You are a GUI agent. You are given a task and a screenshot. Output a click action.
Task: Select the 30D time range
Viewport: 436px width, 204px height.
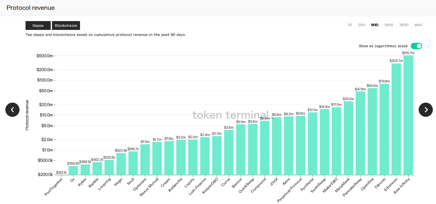[x=361, y=25]
